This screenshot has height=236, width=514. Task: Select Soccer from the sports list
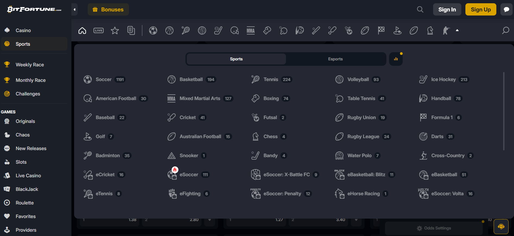[104, 79]
